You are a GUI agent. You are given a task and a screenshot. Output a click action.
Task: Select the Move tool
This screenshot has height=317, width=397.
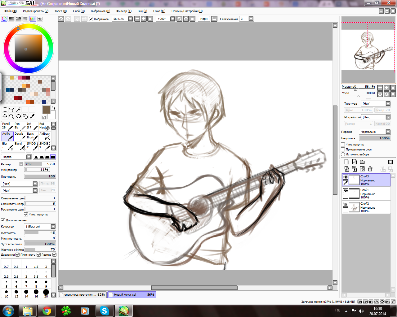[x=5, y=116]
